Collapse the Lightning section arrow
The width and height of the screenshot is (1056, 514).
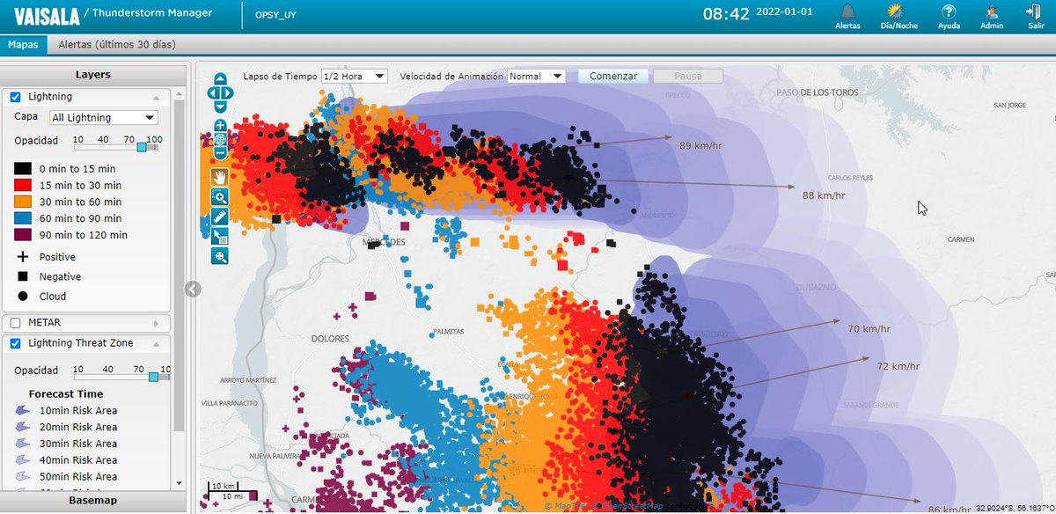pyautogui.click(x=157, y=97)
